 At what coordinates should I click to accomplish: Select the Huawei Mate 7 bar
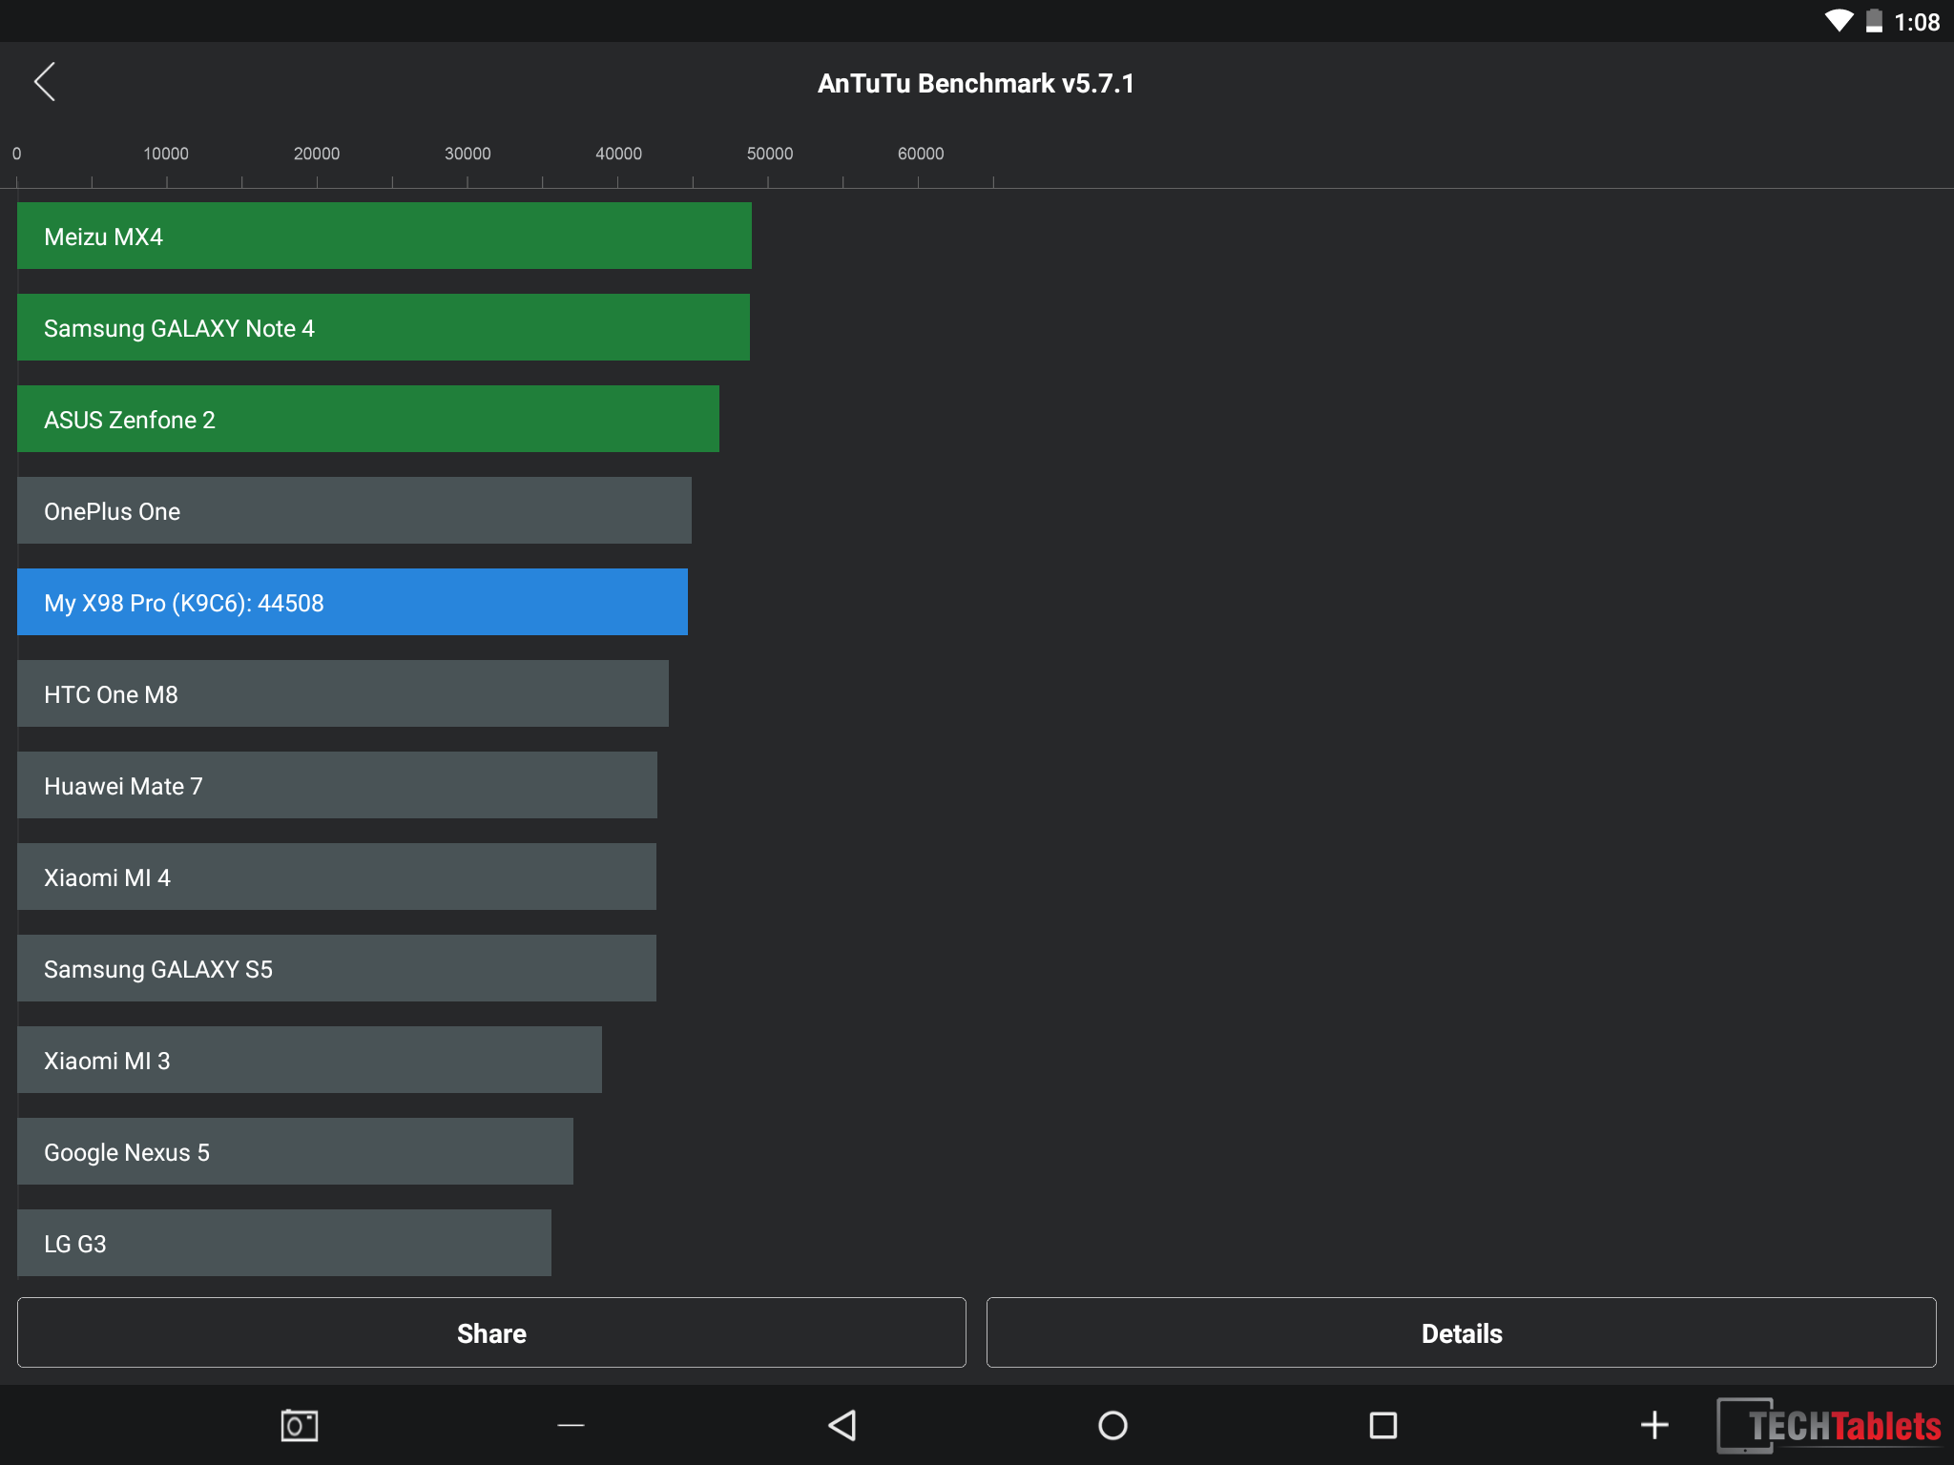point(337,785)
